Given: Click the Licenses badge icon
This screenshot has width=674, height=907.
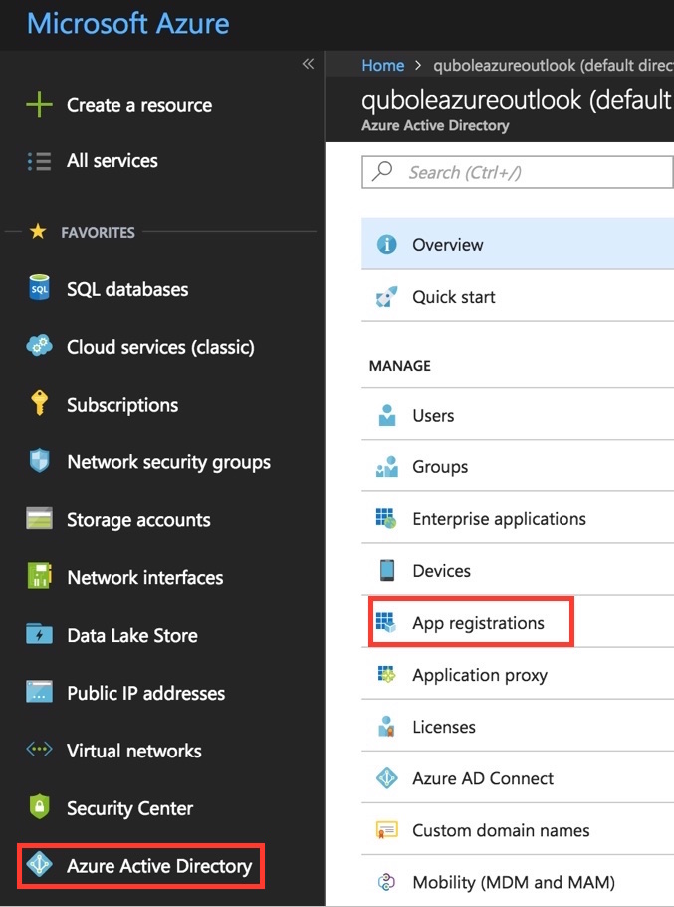Looking at the screenshot, I should [386, 727].
